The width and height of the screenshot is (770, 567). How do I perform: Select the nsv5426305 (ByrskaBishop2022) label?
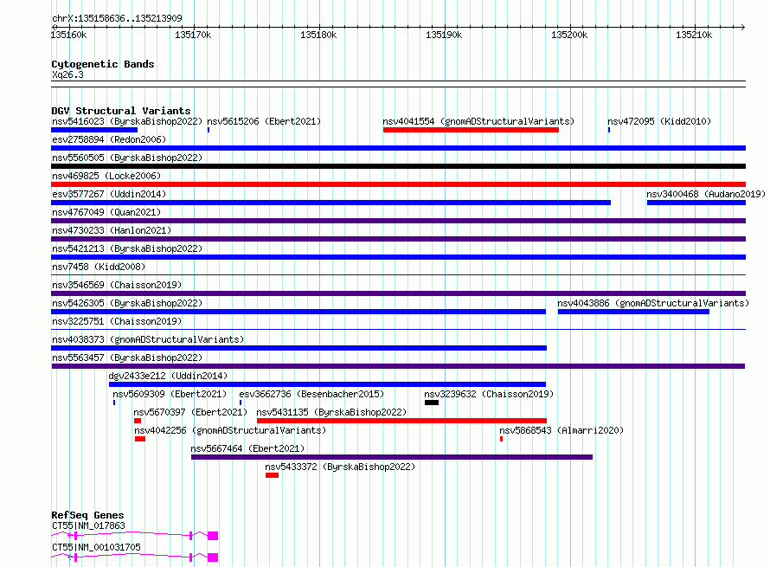(127, 303)
